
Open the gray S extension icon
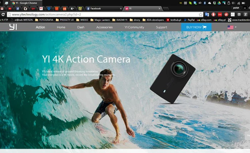[x=245, y=15]
